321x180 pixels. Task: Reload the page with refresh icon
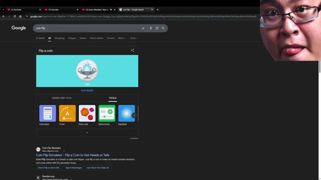click(15, 16)
